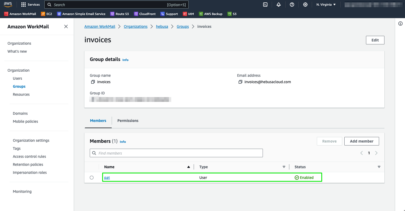Open the pat member link
Viewport: 405px width, 211px height.
[x=107, y=178]
